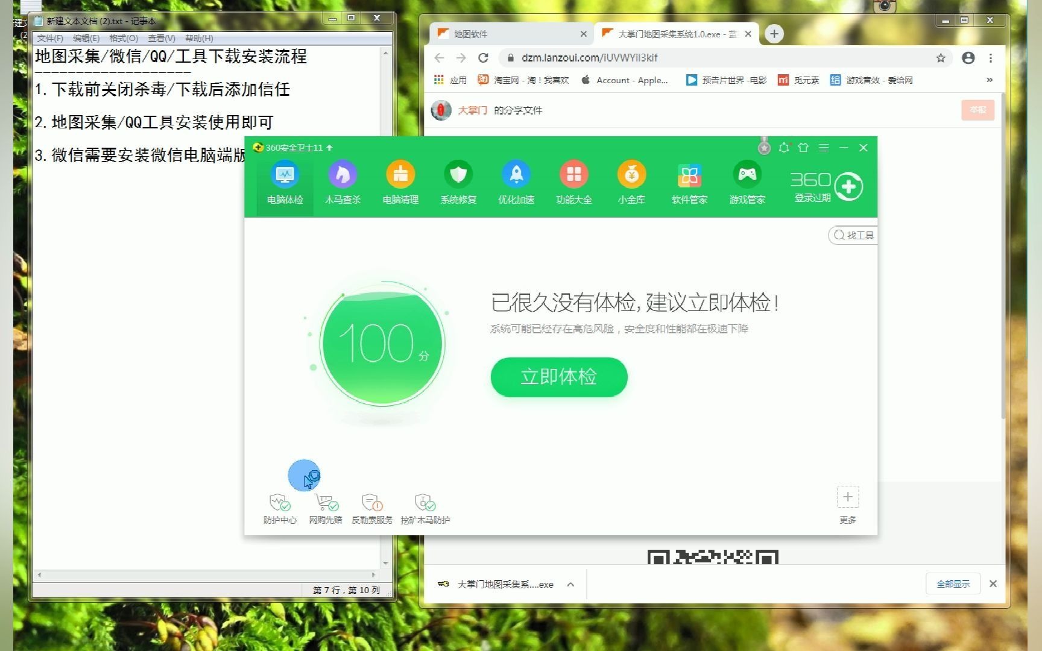1042x651 pixels.
Task: Start scan with 立即体检 button
Action: [x=559, y=377]
